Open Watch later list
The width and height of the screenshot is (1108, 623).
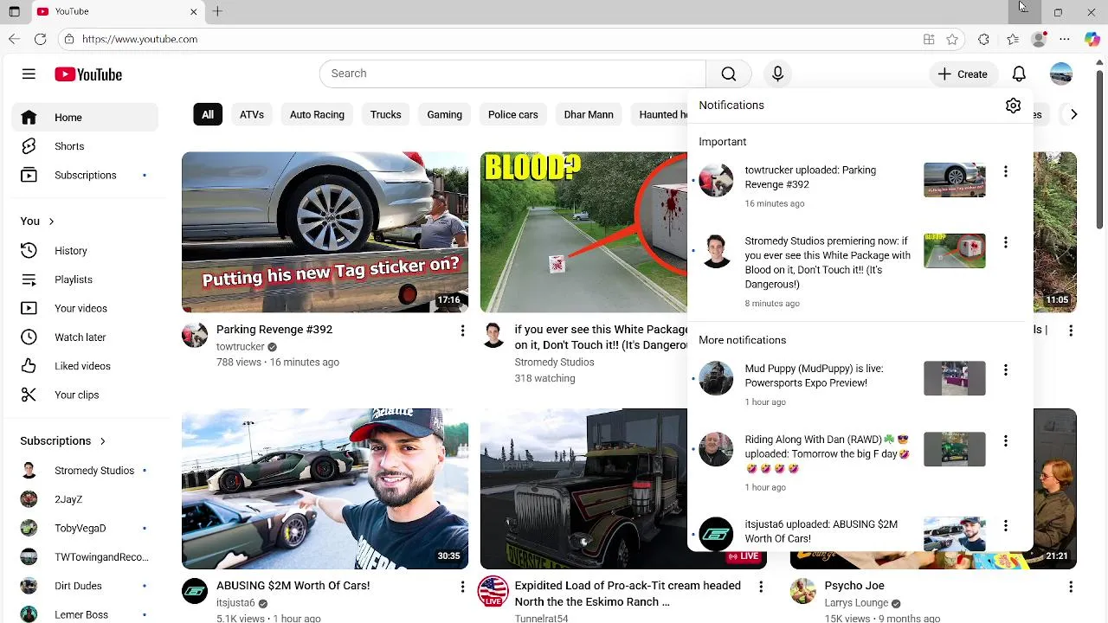(85, 337)
